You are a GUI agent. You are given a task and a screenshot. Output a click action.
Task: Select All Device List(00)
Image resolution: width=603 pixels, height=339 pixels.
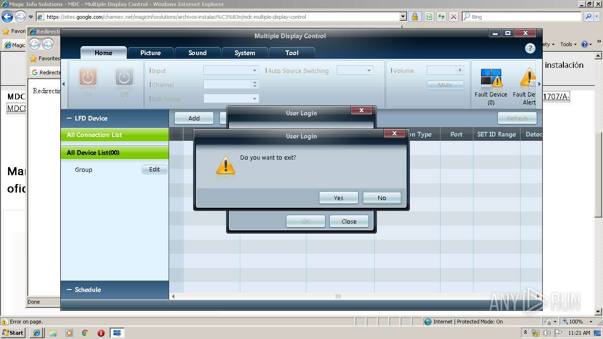coord(114,153)
